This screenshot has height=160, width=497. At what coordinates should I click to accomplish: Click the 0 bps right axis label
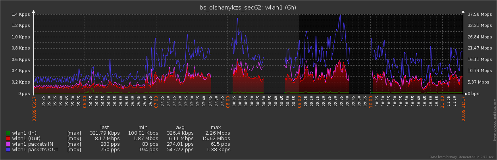click(x=474, y=93)
